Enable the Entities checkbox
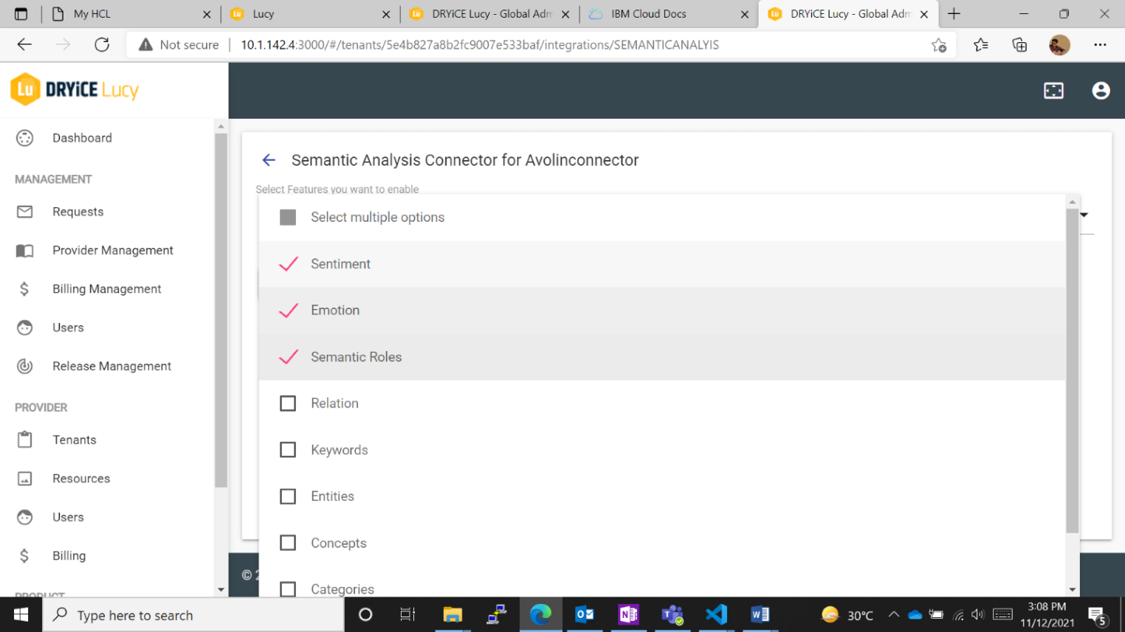The width and height of the screenshot is (1125, 632). point(288,496)
